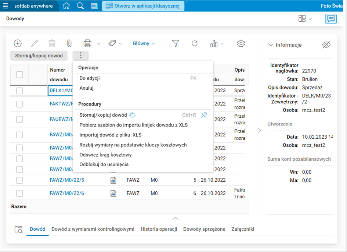Click the document icon in row FAWZ/M0/22/6
The height and width of the screenshot is (252, 347).
pyautogui.click(x=113, y=194)
